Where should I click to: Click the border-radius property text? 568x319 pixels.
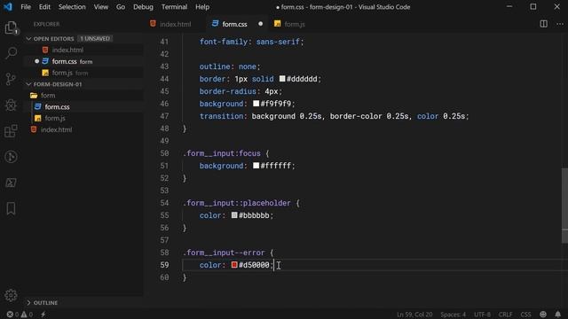[x=227, y=91]
